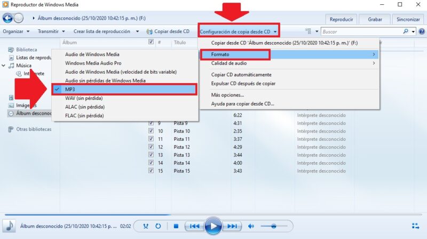Skip to the next track
This screenshot has width=427, height=239.
coord(232,226)
